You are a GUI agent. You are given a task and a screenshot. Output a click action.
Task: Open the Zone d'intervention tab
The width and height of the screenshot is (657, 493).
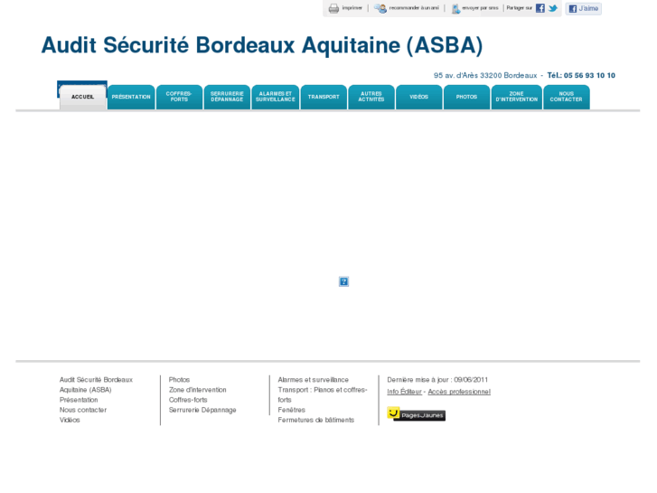click(517, 98)
